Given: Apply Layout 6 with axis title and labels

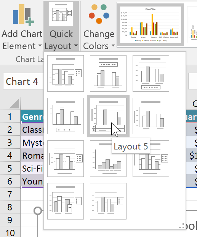Looking at the screenshot, I should click(151, 116).
